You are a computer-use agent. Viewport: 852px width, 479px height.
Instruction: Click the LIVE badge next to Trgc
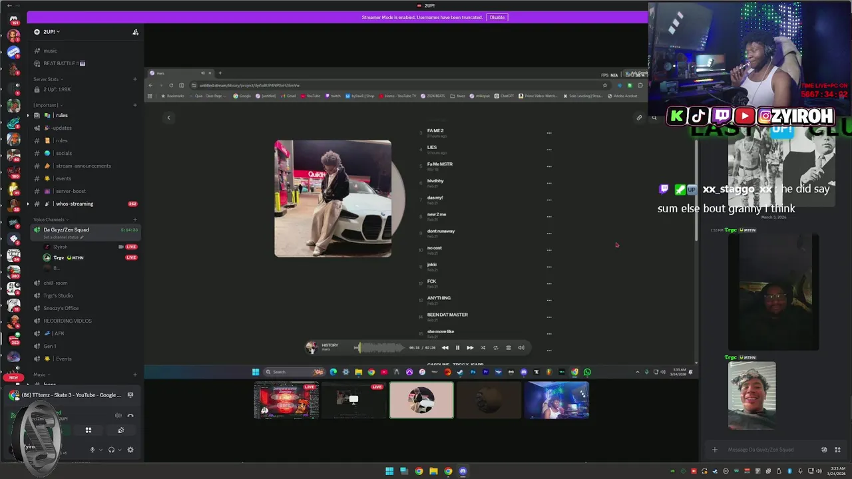pyautogui.click(x=131, y=257)
